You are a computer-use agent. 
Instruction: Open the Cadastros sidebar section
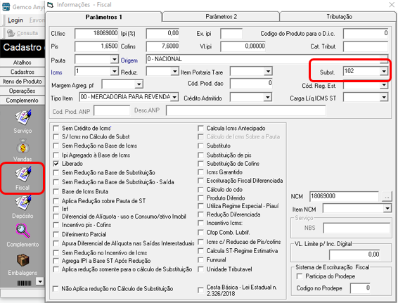[x=23, y=72]
